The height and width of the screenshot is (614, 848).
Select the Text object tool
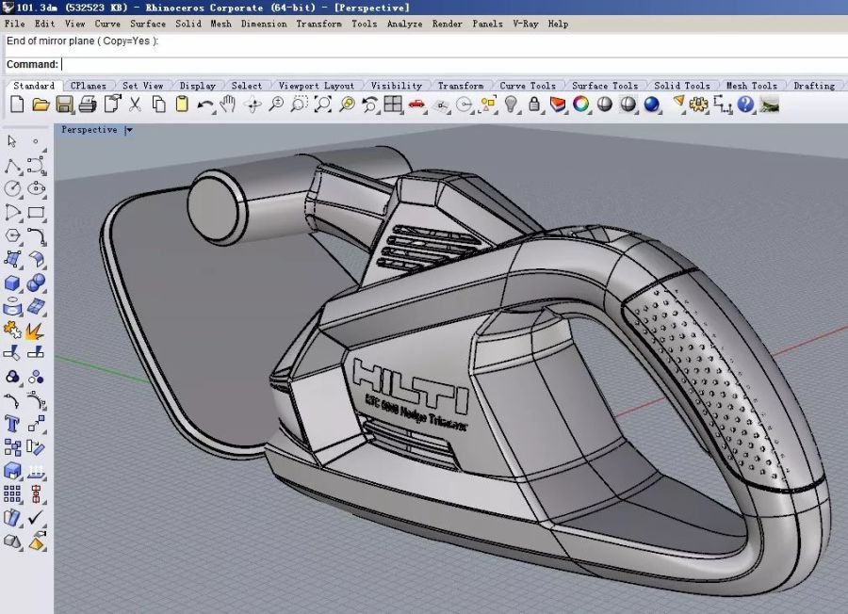coord(13,424)
